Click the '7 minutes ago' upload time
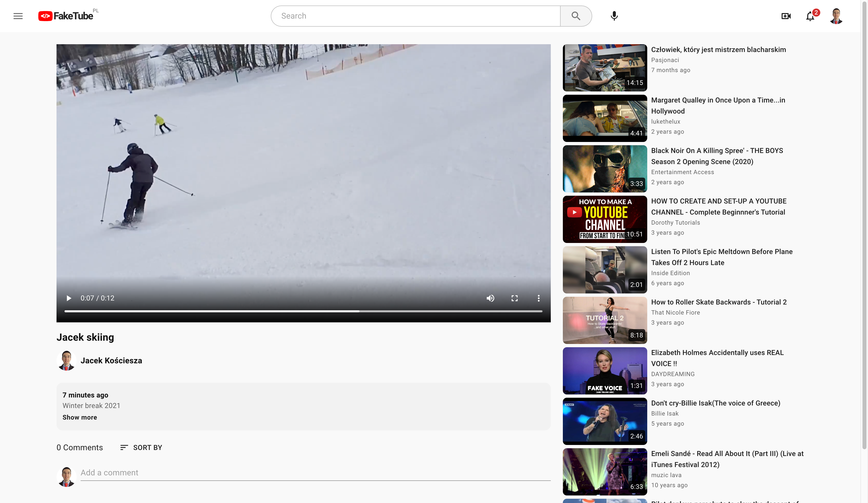Image resolution: width=868 pixels, height=503 pixels. pyautogui.click(x=85, y=395)
